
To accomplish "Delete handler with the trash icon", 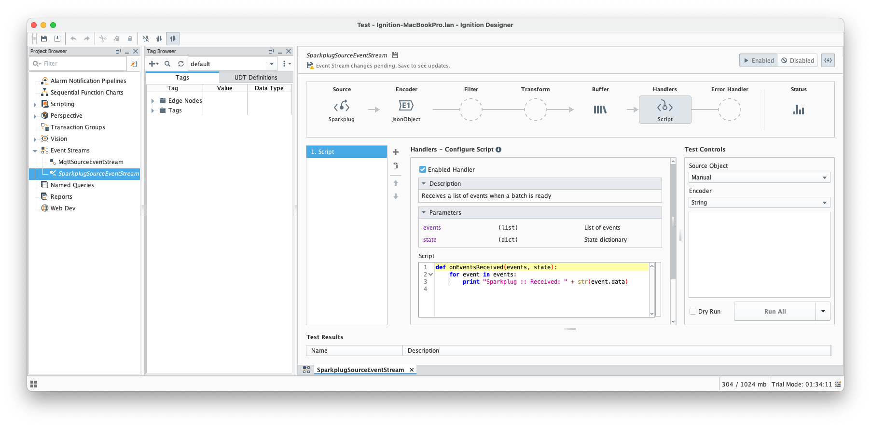I will click(x=396, y=166).
